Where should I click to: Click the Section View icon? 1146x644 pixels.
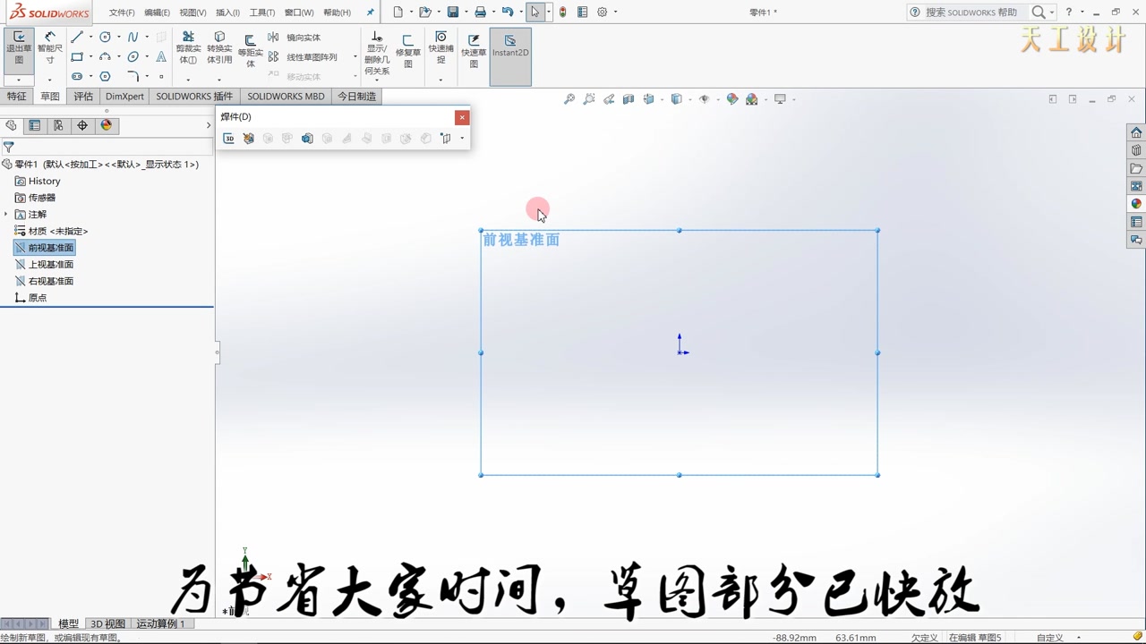point(629,99)
